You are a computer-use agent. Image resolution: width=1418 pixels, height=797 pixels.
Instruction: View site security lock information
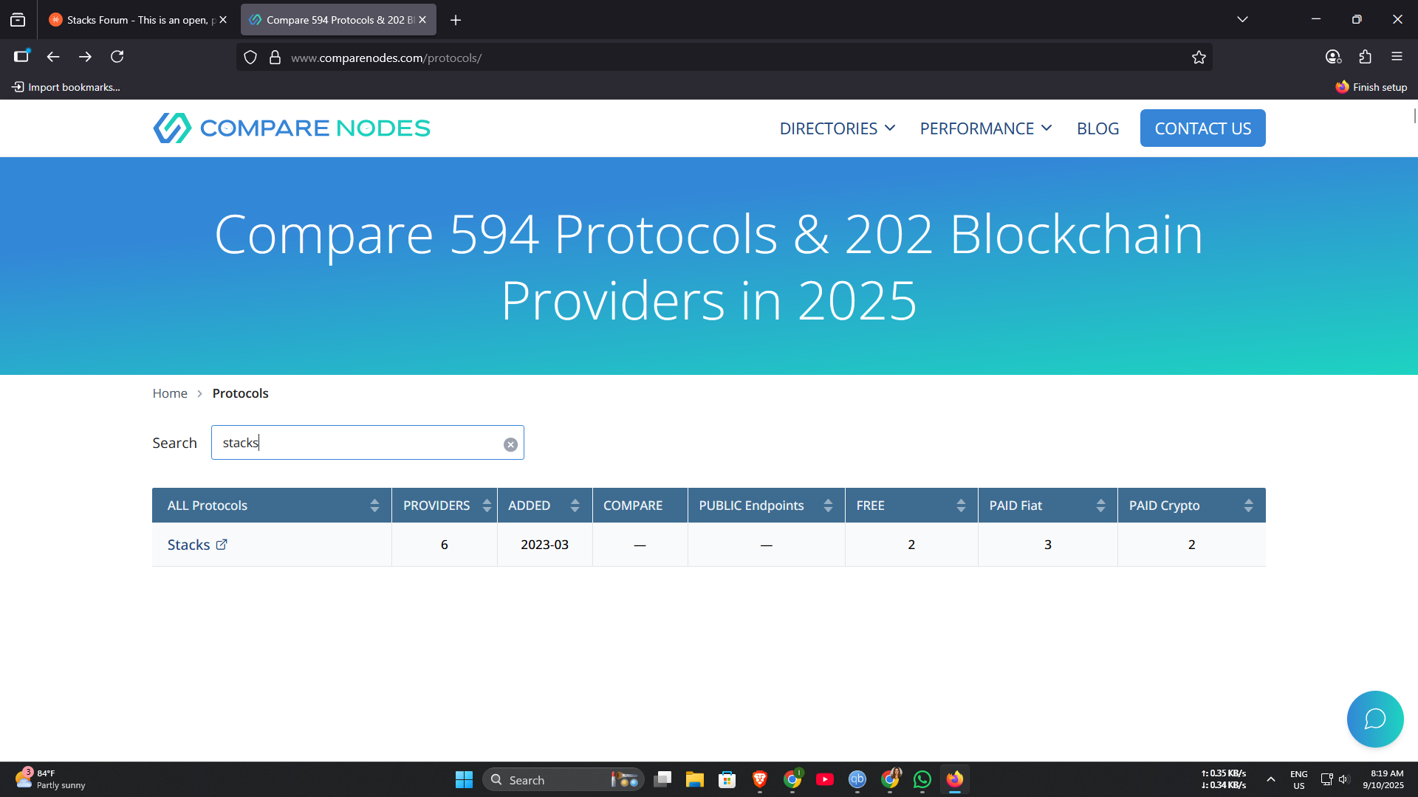click(275, 58)
